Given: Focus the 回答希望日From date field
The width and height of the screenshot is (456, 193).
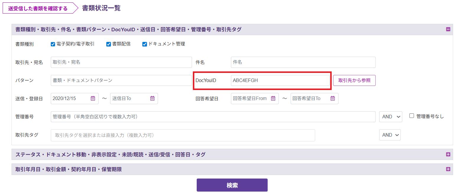Looking at the screenshot, I should (255, 98).
